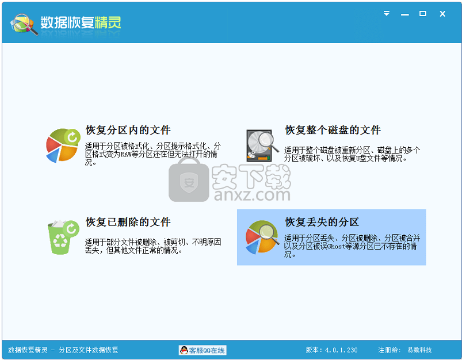Viewport: 462px width, 360px height.
Task: Click description starting 适用于部分文件被删除
Action: coord(153,246)
